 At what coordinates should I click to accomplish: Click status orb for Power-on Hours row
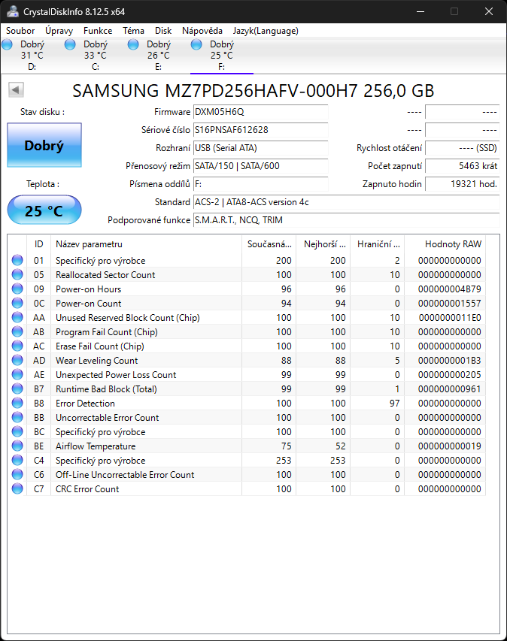click(x=17, y=289)
